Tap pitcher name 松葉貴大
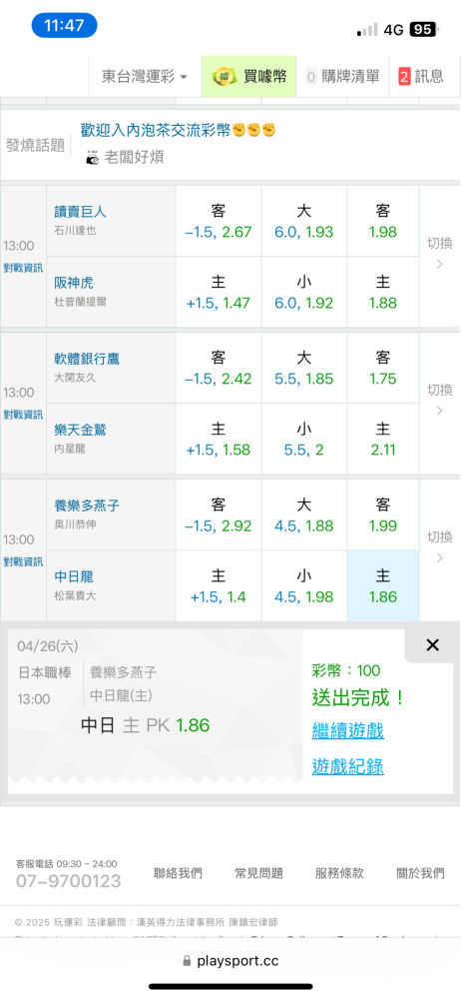 coord(75,596)
